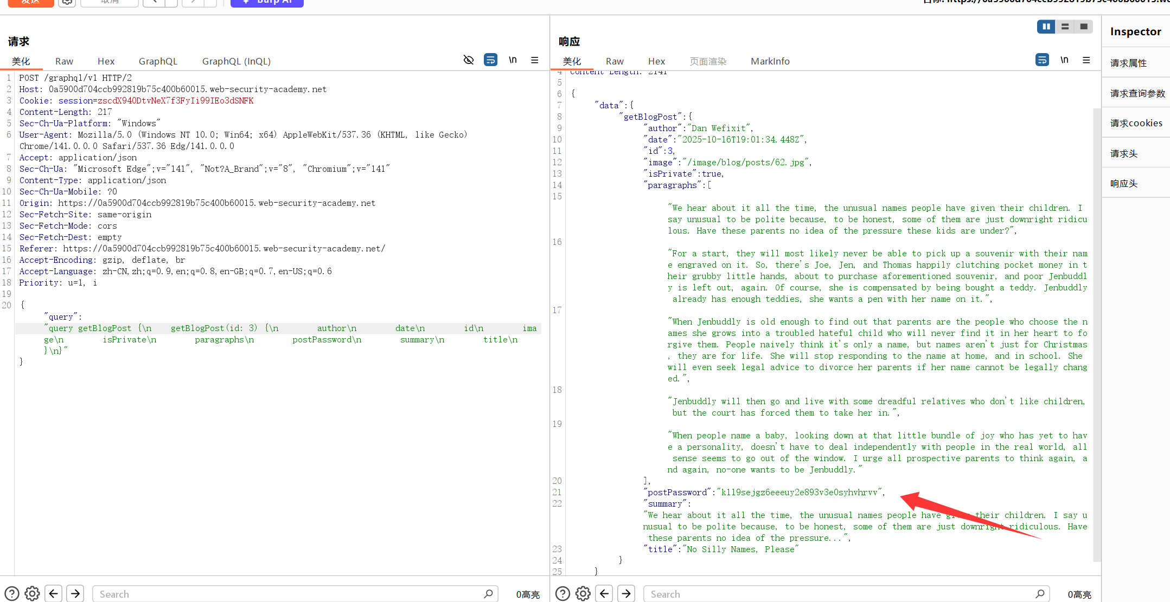Open the response pane hamburger menu
This screenshot has height=602, width=1170.
1086,60
